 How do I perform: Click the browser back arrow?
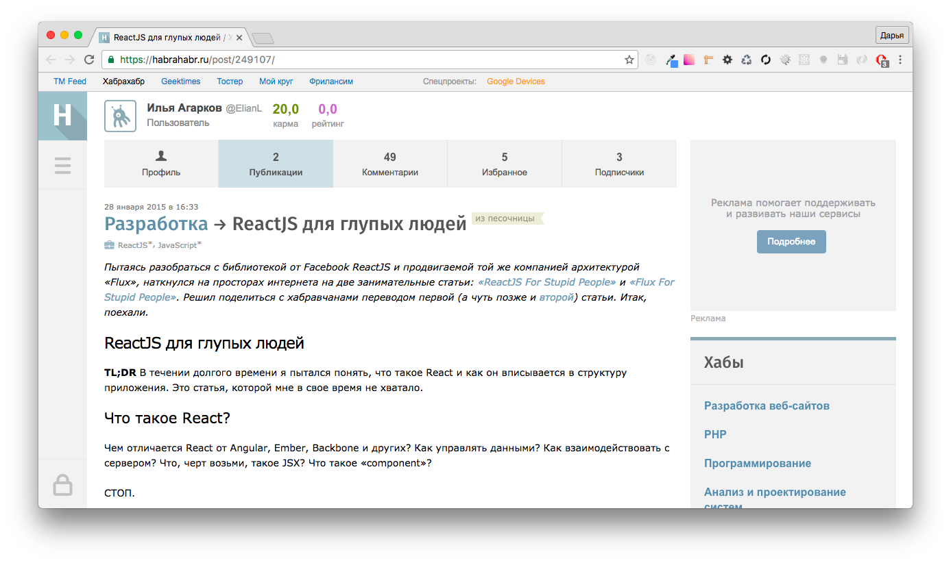pos(51,60)
